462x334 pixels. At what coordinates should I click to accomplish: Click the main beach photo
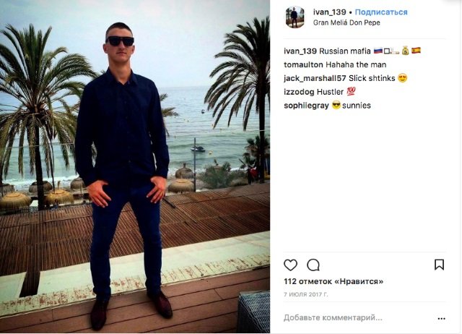tap(135, 167)
